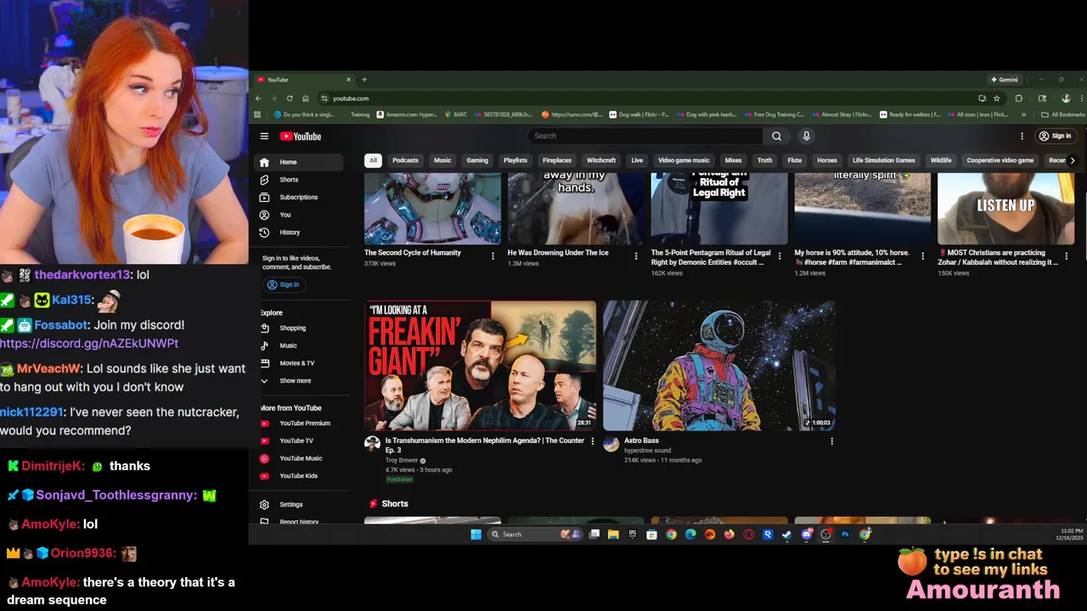Screen dimensions: 1087x611
Task: Open Discord link in chat
Action: click(89, 344)
